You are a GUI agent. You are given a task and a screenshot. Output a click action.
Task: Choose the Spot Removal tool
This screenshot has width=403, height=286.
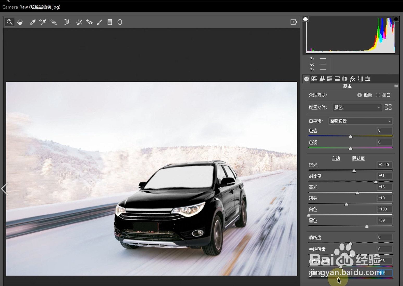(79, 22)
